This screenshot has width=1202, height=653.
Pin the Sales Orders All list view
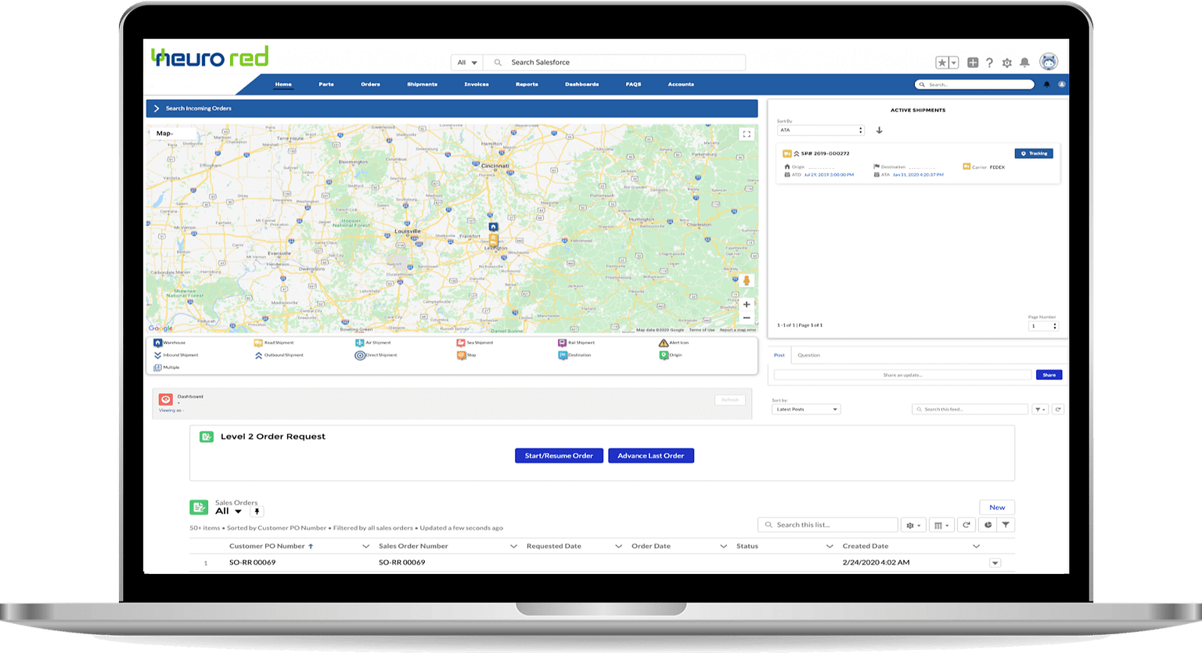[256, 511]
